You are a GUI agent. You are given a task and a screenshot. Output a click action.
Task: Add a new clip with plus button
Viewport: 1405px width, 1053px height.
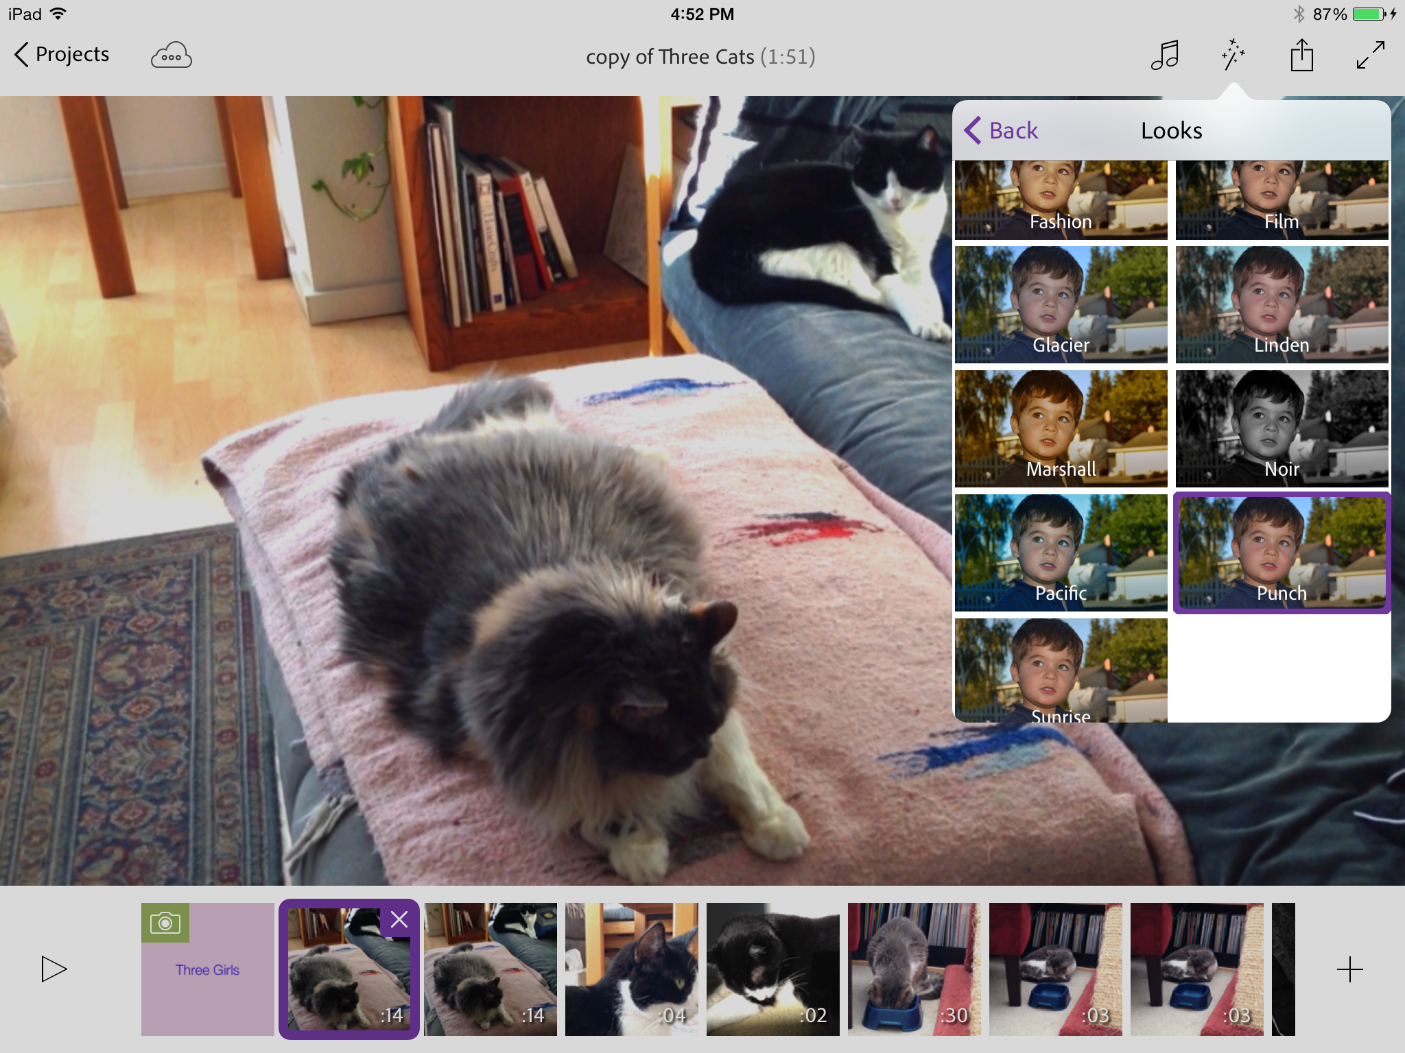1349,969
